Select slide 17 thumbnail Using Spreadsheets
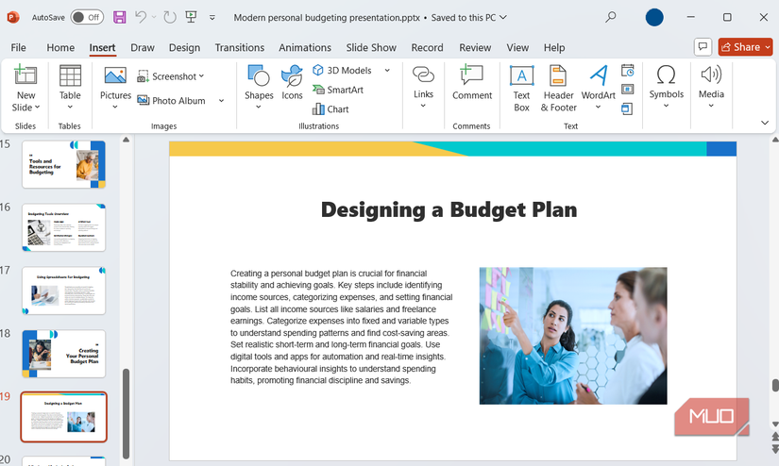 click(x=63, y=291)
